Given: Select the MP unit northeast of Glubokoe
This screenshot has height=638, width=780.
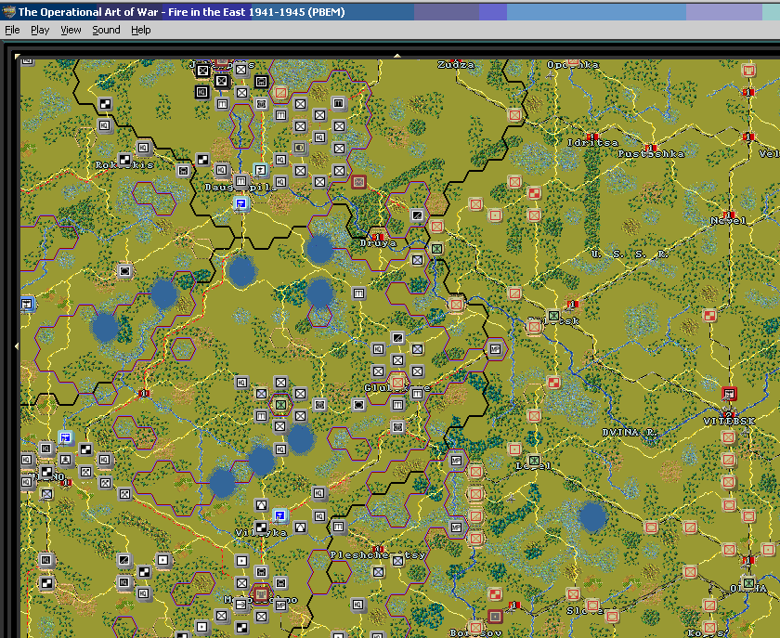Looking at the screenshot, I should point(495,349).
